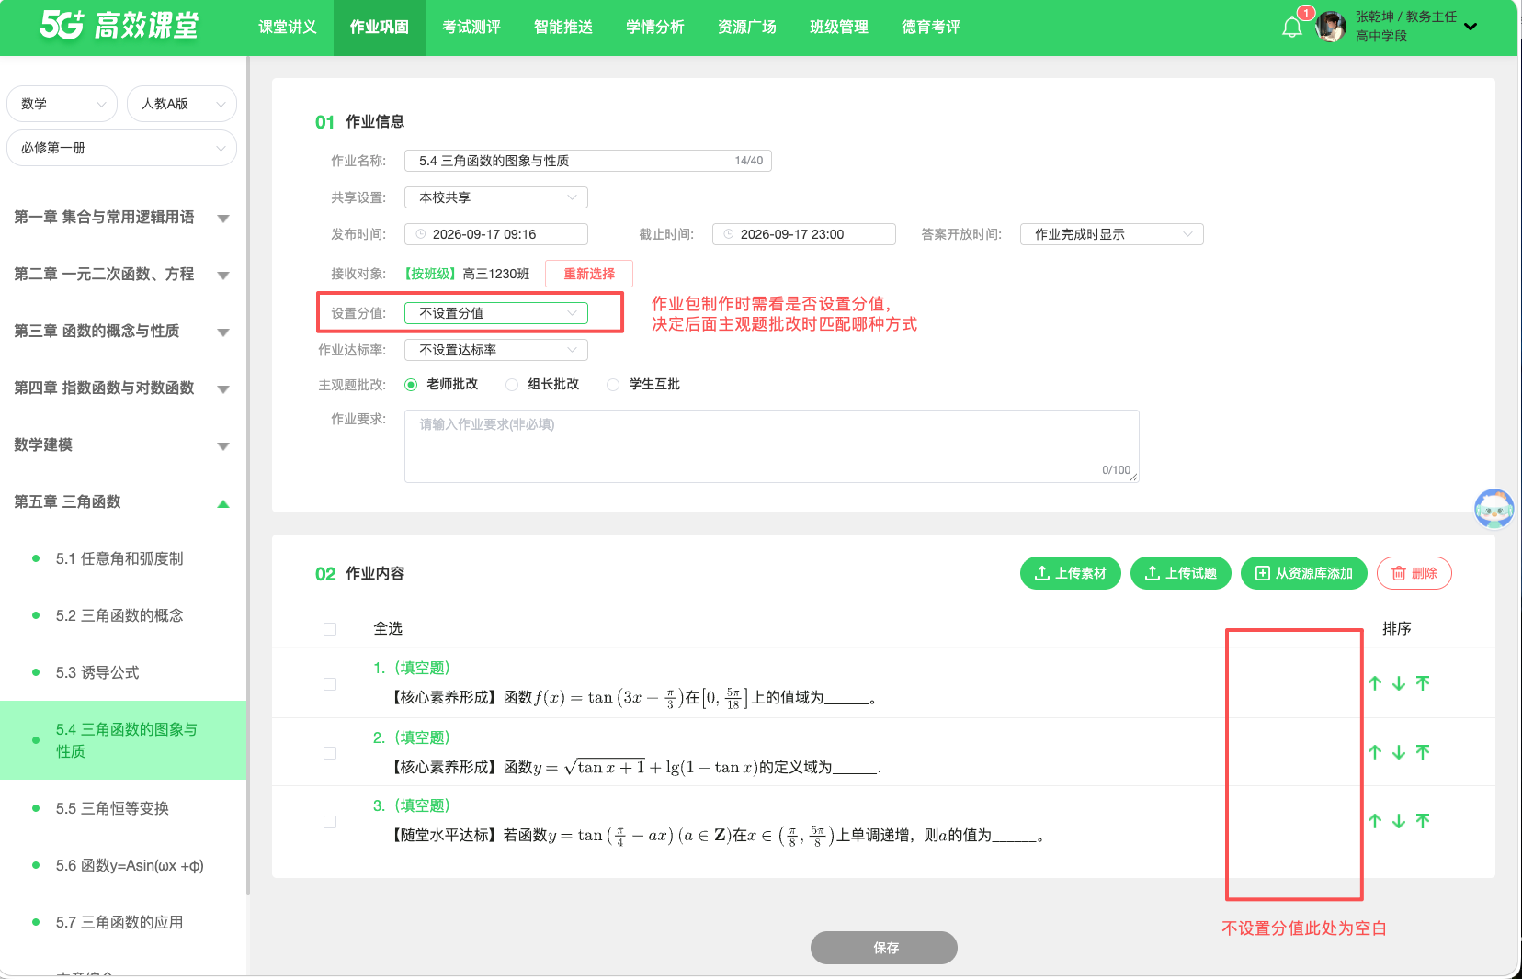Open the 学情分析 tab
Screen dimensions: 1522x979
point(655,28)
